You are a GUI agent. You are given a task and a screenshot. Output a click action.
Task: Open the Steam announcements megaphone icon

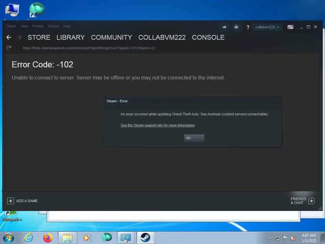pos(224,27)
